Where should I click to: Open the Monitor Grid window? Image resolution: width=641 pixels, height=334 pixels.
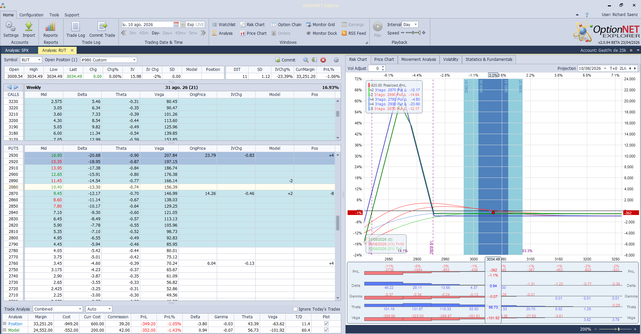click(320, 24)
